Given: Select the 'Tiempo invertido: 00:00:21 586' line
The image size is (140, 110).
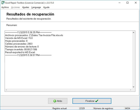Looking at the screenshot, I should click(x=21, y=49).
